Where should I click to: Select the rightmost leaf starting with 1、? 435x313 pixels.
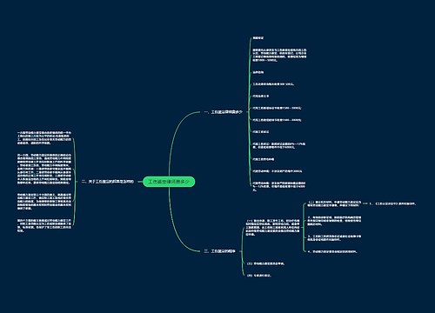(x=393, y=203)
